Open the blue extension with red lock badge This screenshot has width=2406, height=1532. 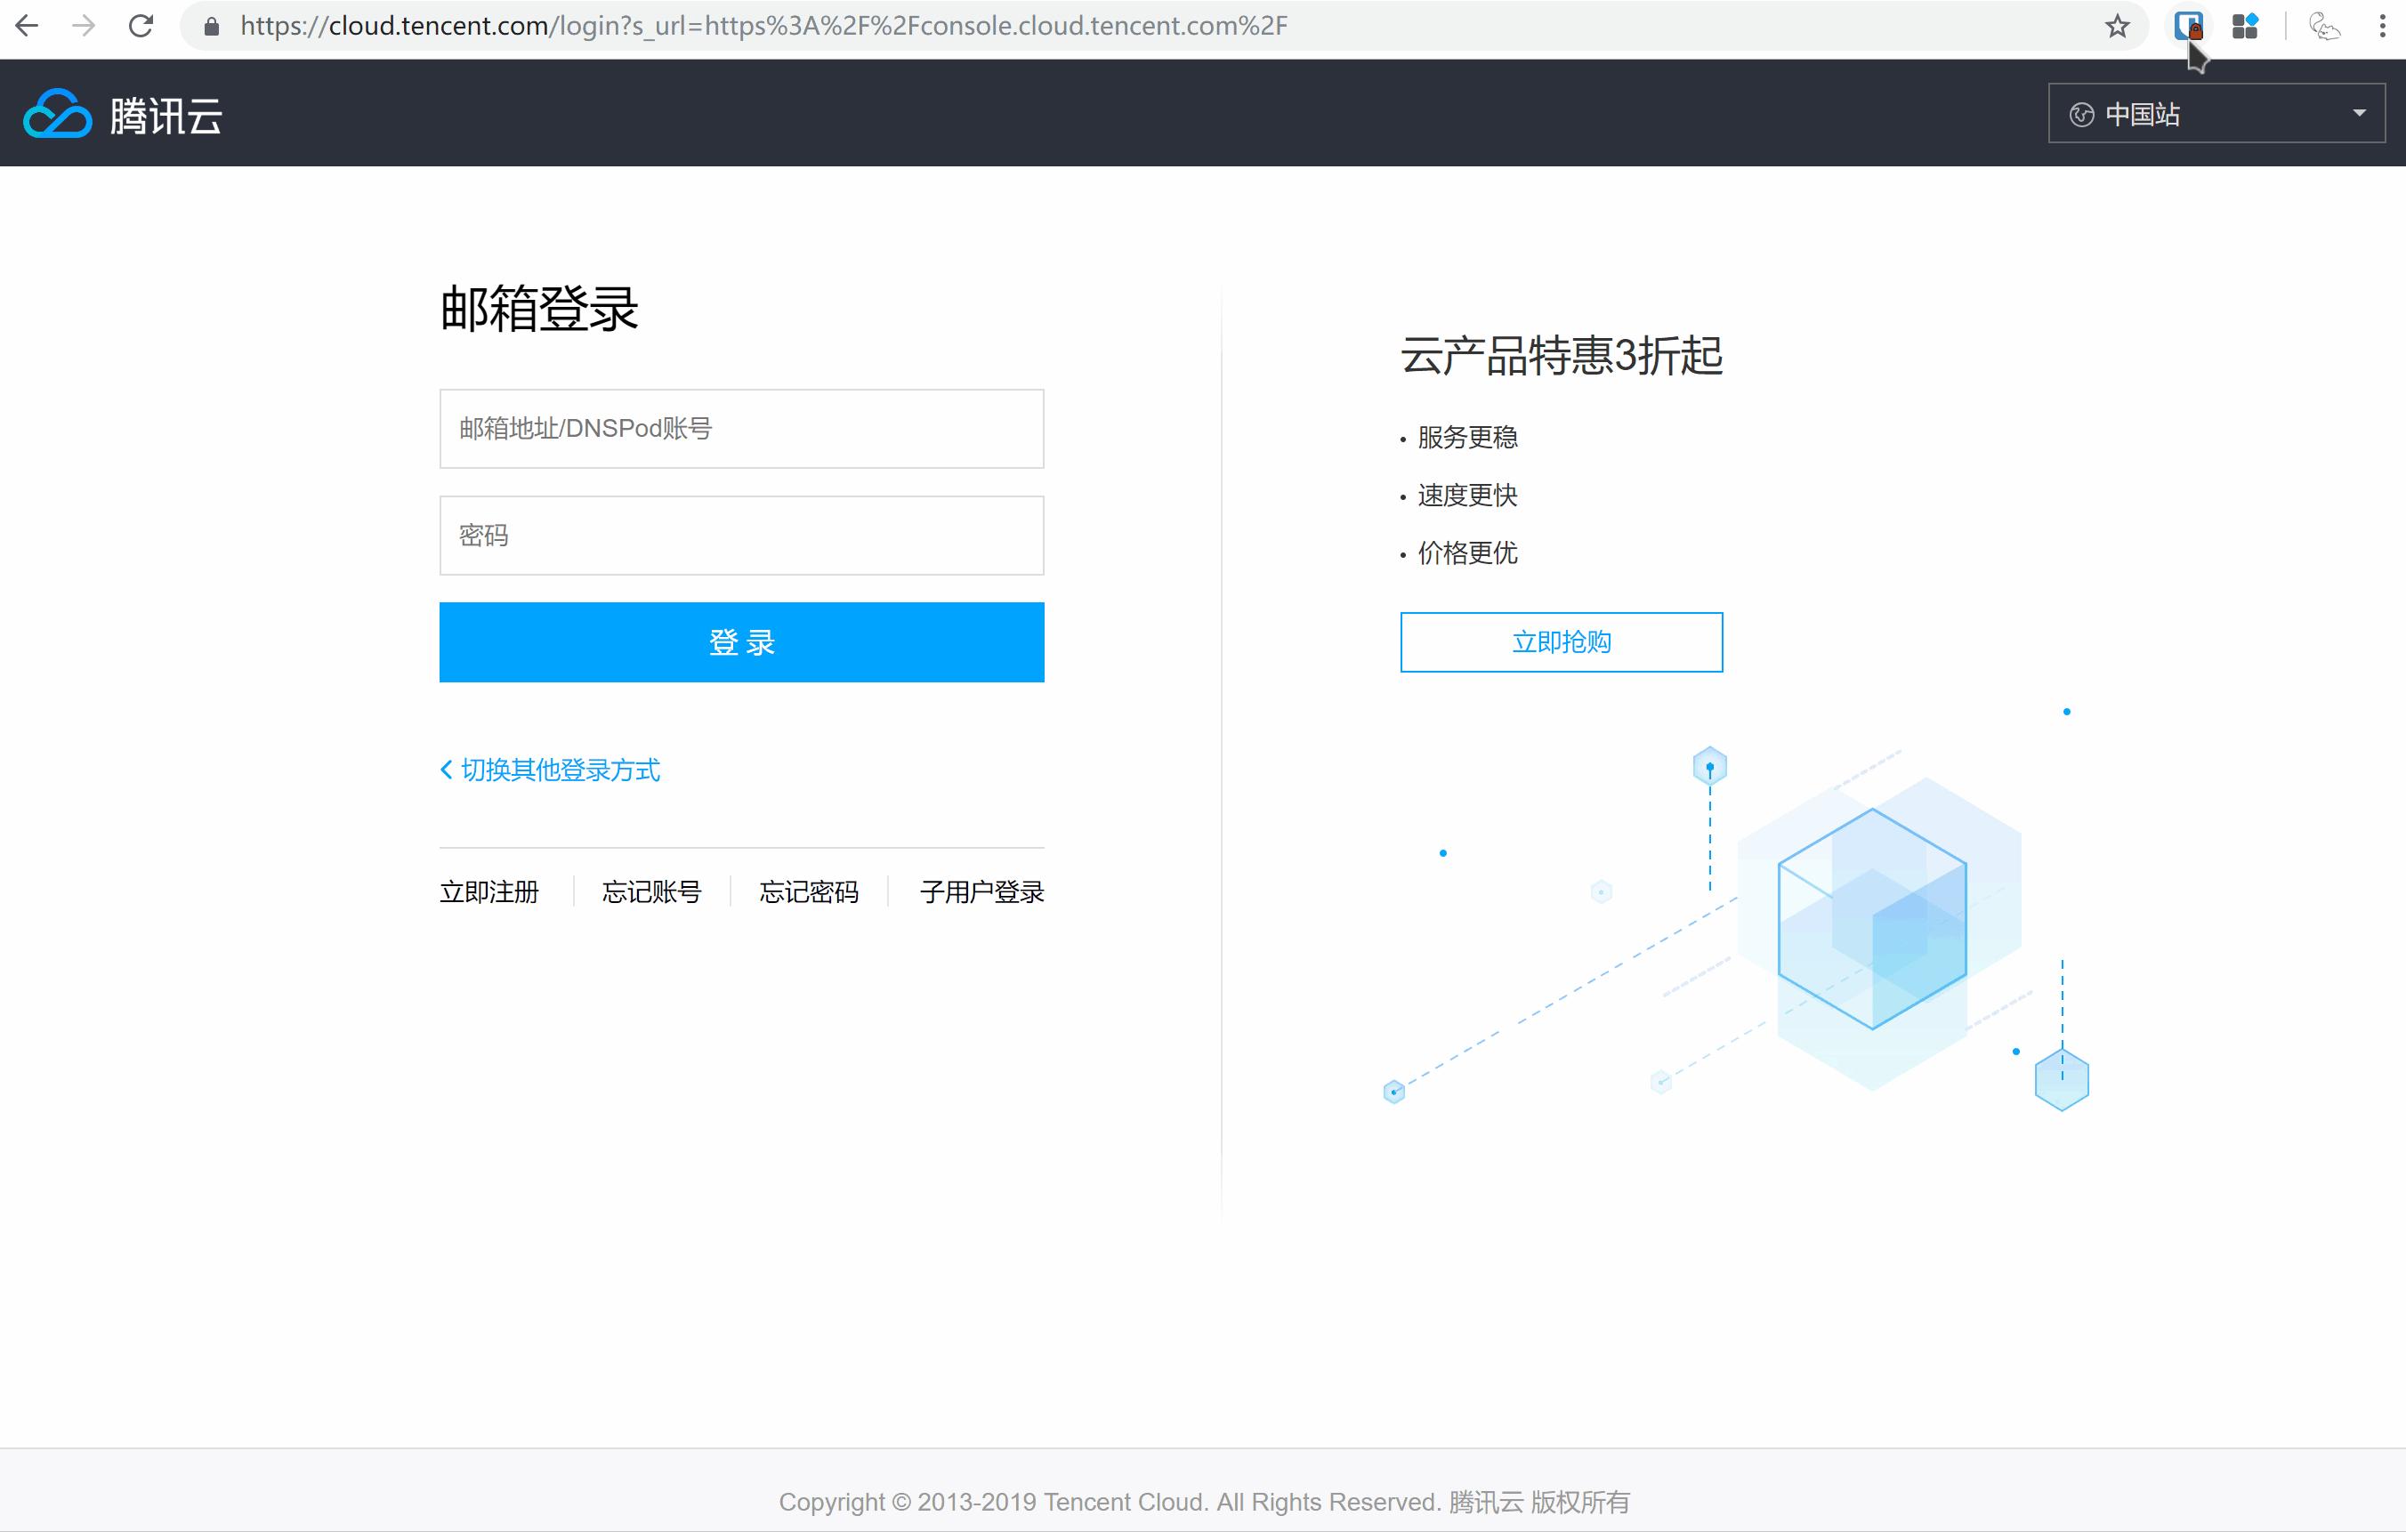click(x=2189, y=25)
